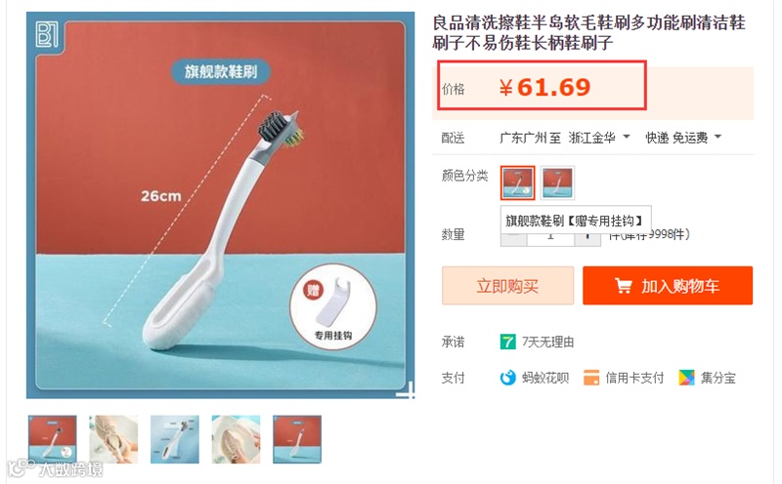Click the B1 logo on product image
Viewport: 782px width, 484px height.
[48, 34]
